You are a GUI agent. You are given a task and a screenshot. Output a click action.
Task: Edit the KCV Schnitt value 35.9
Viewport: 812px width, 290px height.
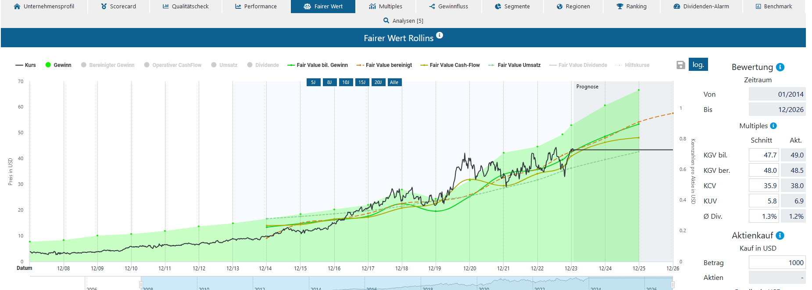(x=764, y=185)
